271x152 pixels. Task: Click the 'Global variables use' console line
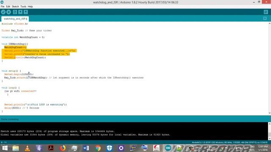[86, 135]
